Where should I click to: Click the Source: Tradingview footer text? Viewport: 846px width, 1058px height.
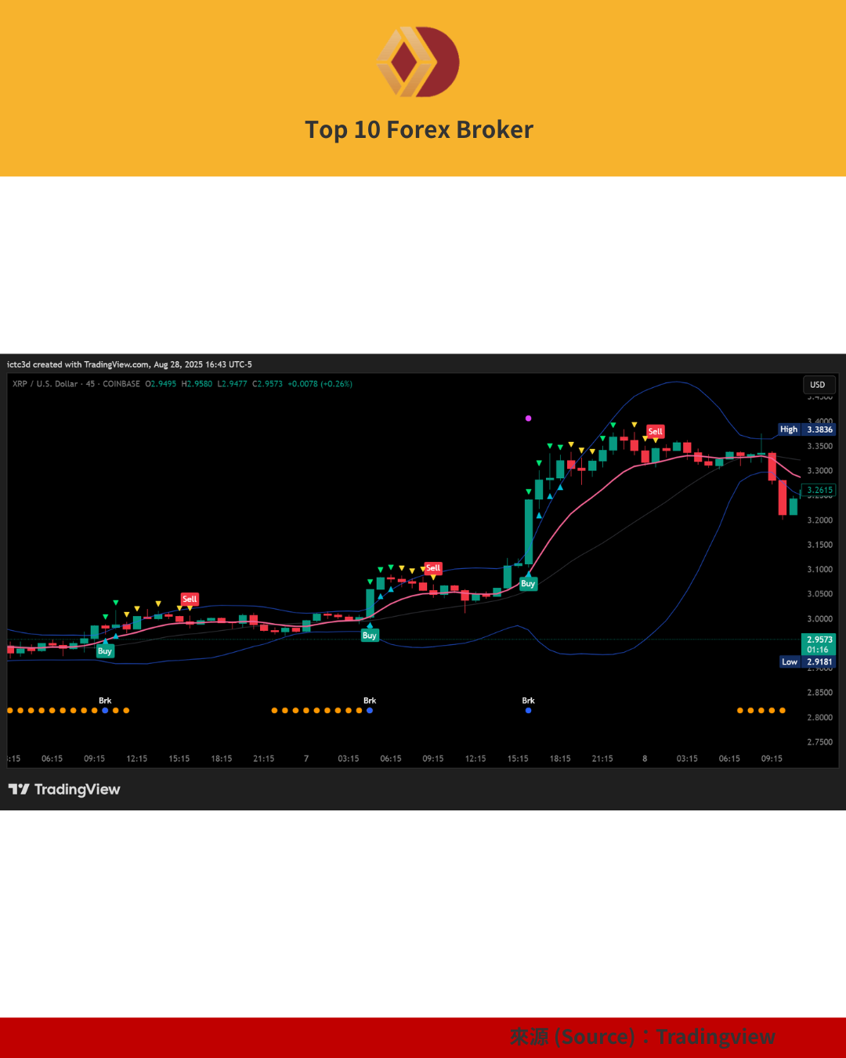point(642,1037)
